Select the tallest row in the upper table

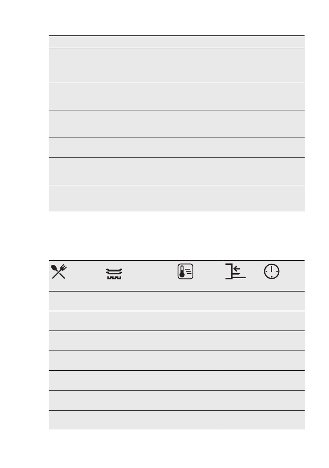(176, 66)
